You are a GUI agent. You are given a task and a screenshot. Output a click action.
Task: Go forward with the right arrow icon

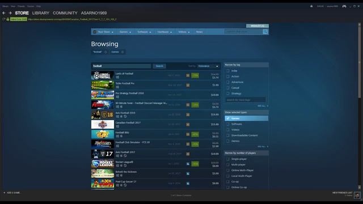click(10, 13)
